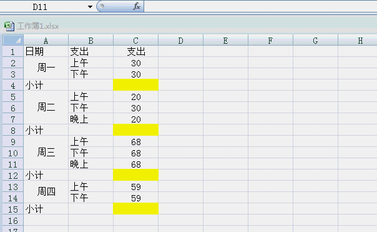Image resolution: width=377 pixels, height=232 pixels.
Task: Select row 12 header
Action: pyautogui.click(x=13, y=175)
